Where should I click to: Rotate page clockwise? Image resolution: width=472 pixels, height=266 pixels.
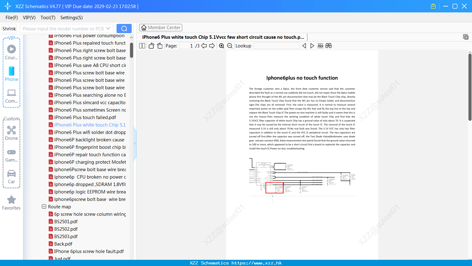pos(160,46)
